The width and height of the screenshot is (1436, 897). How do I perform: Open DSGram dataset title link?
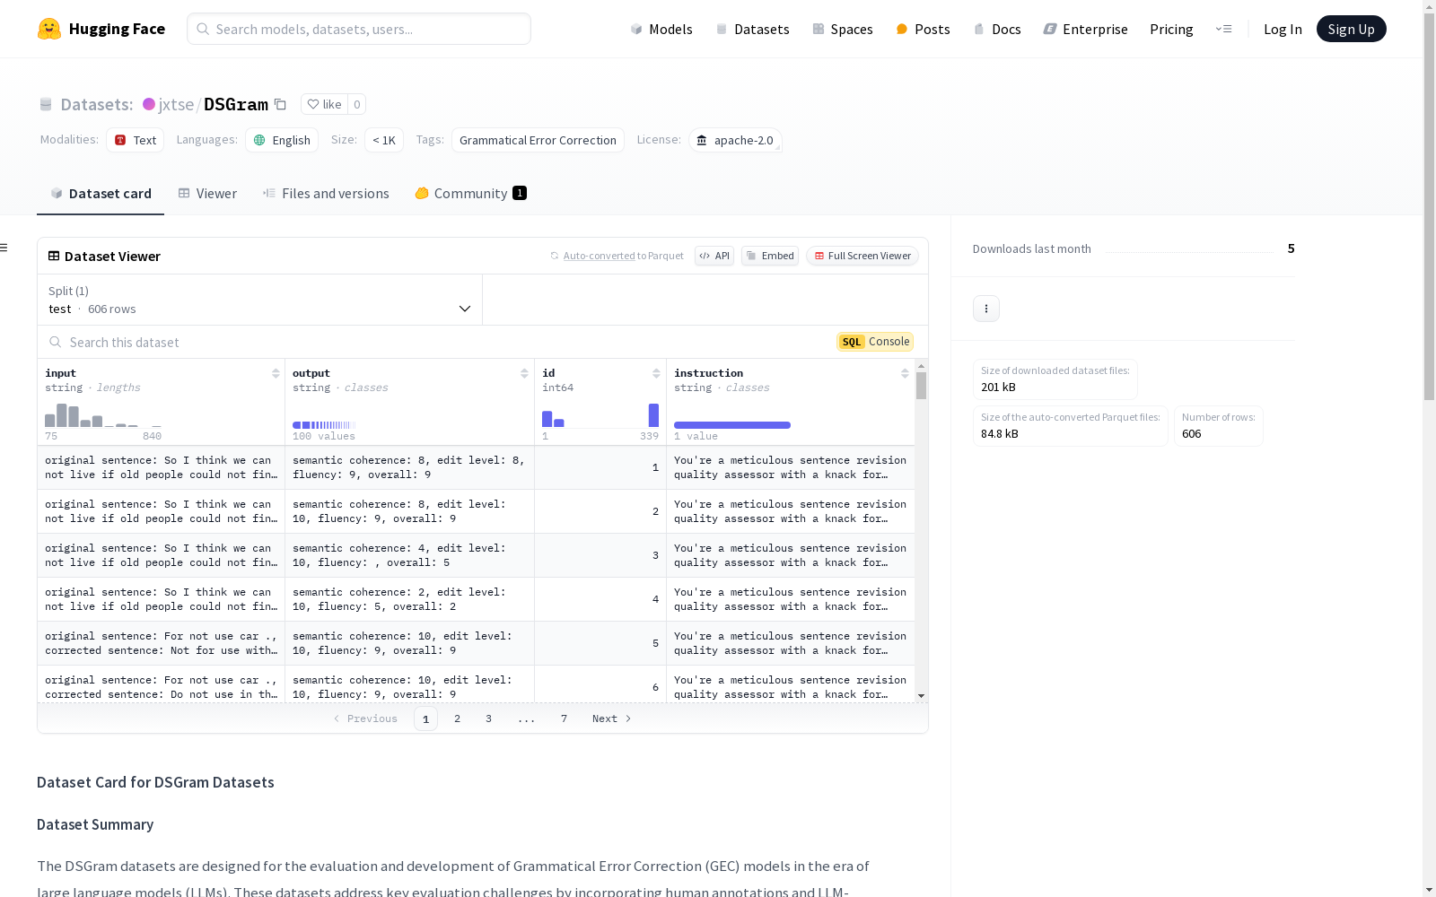[x=236, y=104]
